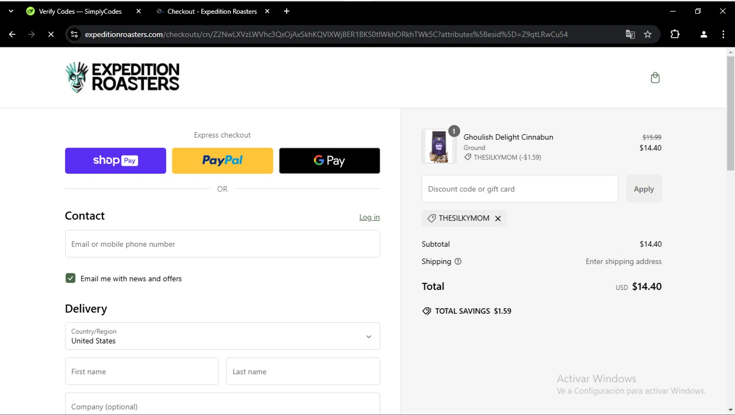Open the Chrome three-dot menu

(723, 34)
